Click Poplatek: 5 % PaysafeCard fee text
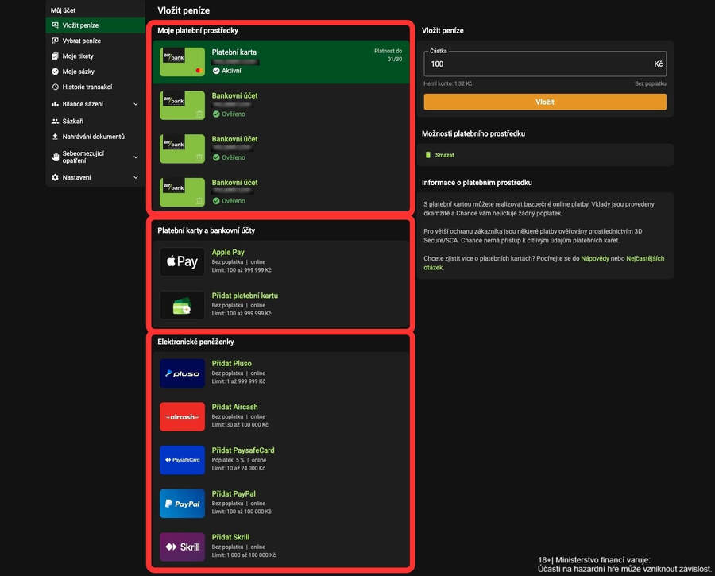The height and width of the screenshot is (576, 715). (x=228, y=460)
